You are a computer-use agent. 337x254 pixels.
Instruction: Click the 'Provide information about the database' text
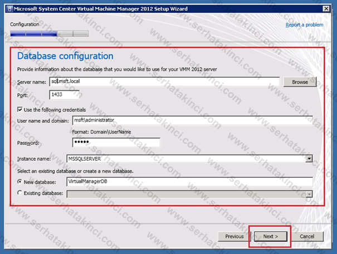pos(117,69)
